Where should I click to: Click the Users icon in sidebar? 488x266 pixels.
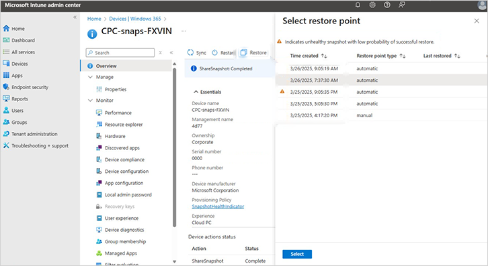6,111
